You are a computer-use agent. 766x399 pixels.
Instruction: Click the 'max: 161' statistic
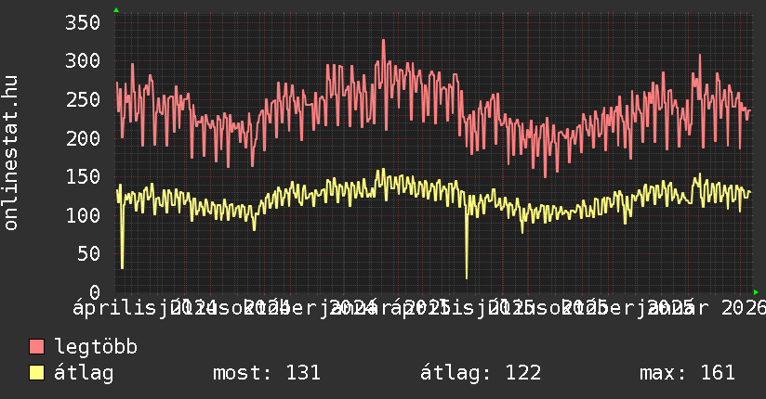(687, 373)
